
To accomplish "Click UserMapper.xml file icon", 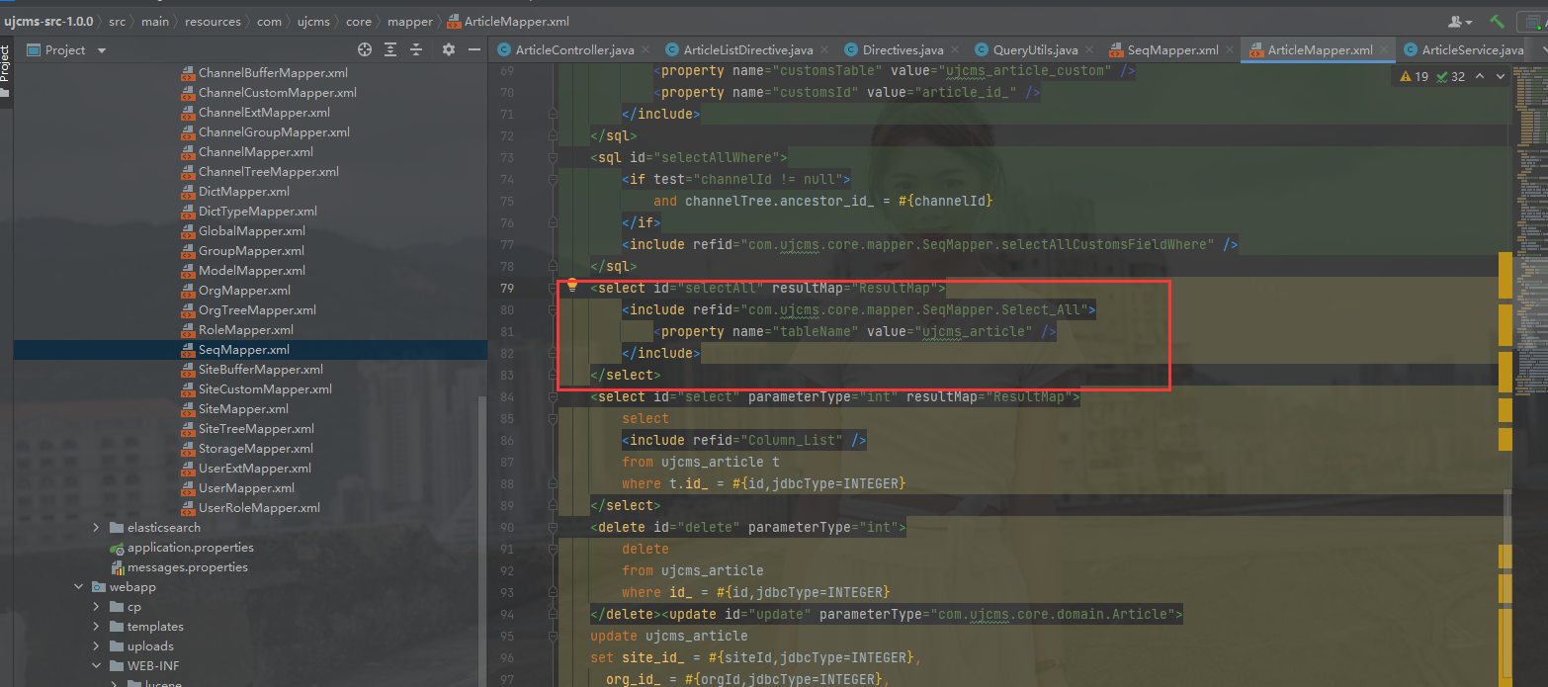I will pos(189,488).
